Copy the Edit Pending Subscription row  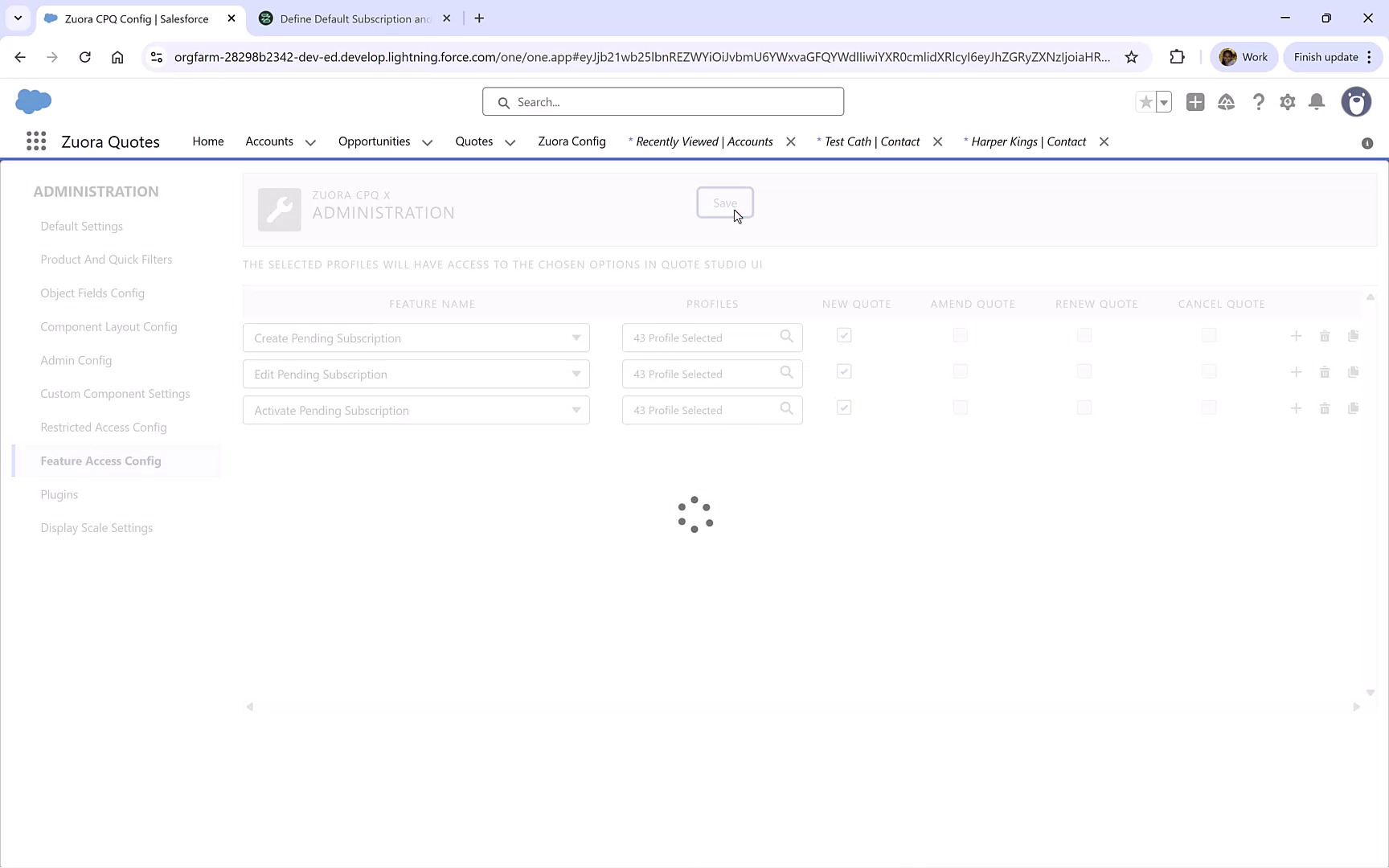[x=1354, y=371]
